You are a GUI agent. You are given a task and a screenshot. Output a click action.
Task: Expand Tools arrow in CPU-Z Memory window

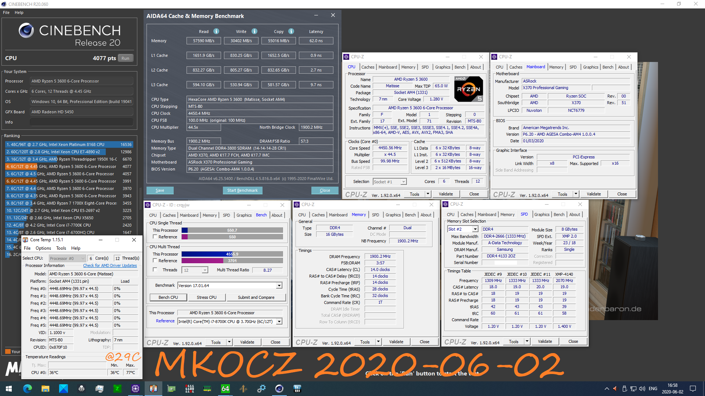pos(378,342)
